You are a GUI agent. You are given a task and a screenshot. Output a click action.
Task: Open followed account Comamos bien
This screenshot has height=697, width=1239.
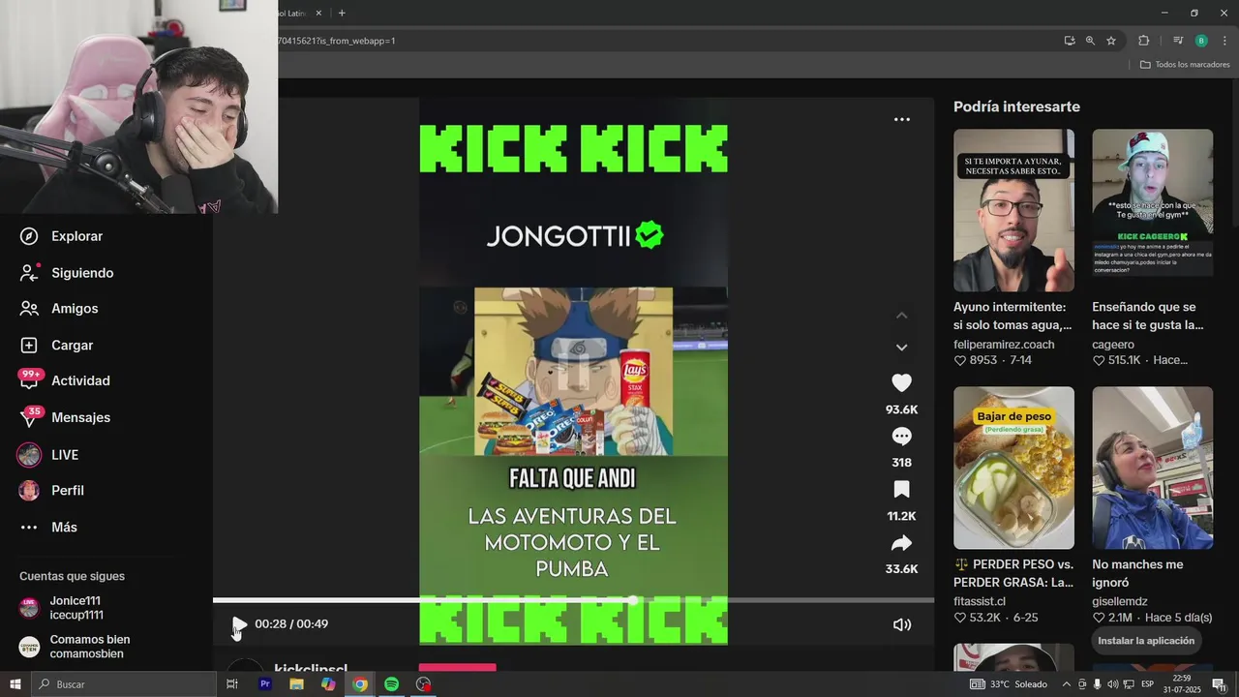click(x=74, y=647)
